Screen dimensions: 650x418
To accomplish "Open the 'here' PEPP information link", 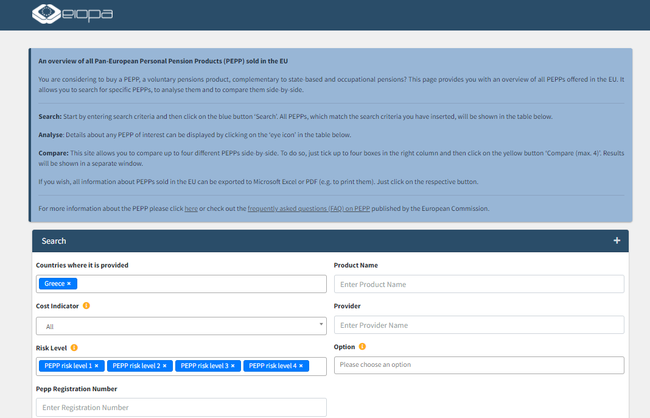I will click(x=190, y=208).
